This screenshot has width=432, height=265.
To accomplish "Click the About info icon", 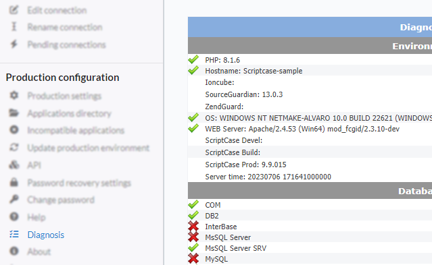I will tap(14, 251).
